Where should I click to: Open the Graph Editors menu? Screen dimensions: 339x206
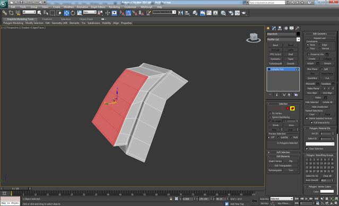98,7
